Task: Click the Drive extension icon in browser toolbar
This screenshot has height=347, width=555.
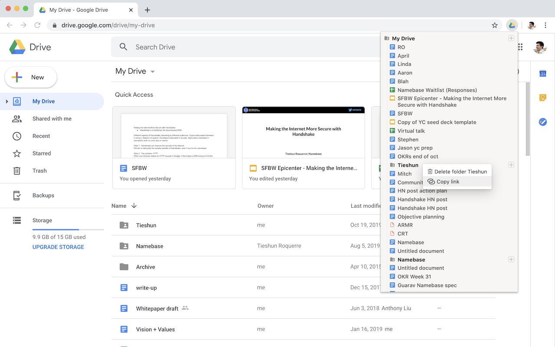Action: [x=512, y=25]
